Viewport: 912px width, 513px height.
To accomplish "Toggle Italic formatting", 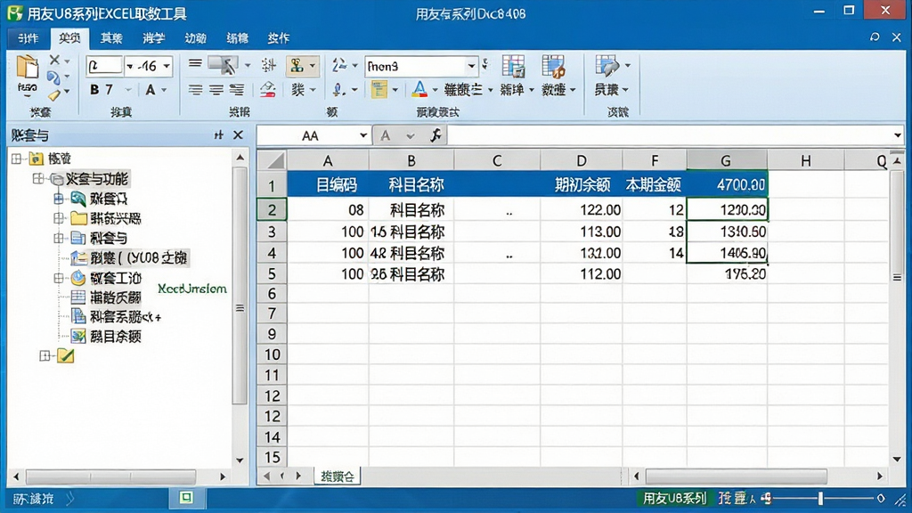I will coord(109,90).
